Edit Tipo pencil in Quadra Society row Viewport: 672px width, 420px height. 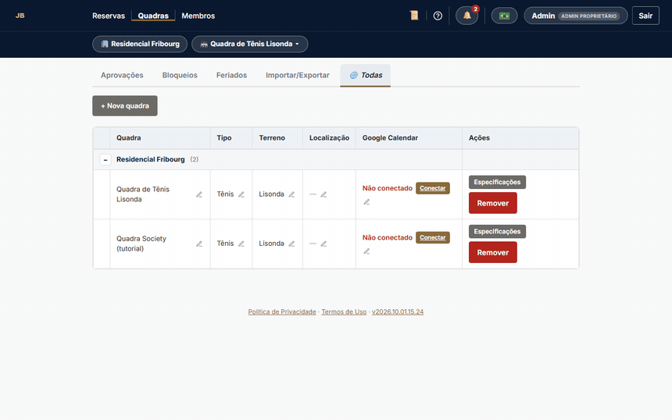(241, 244)
